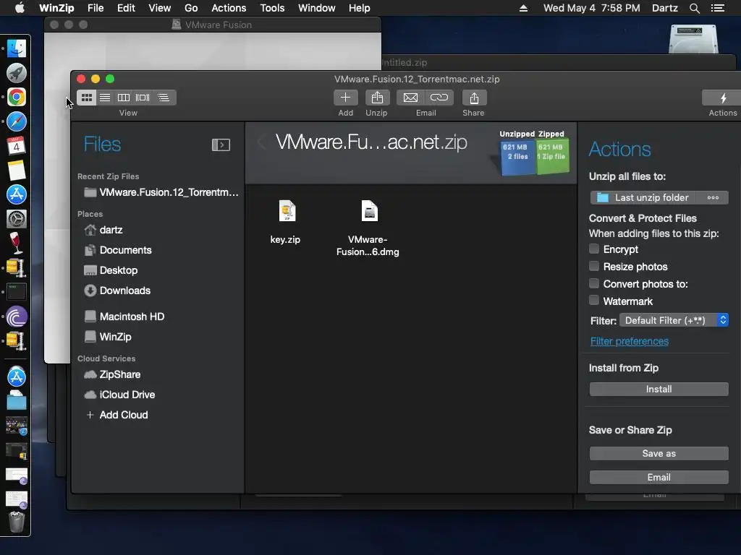This screenshot has width=741, height=555.
Task: Open the Help menu
Action: (x=359, y=8)
